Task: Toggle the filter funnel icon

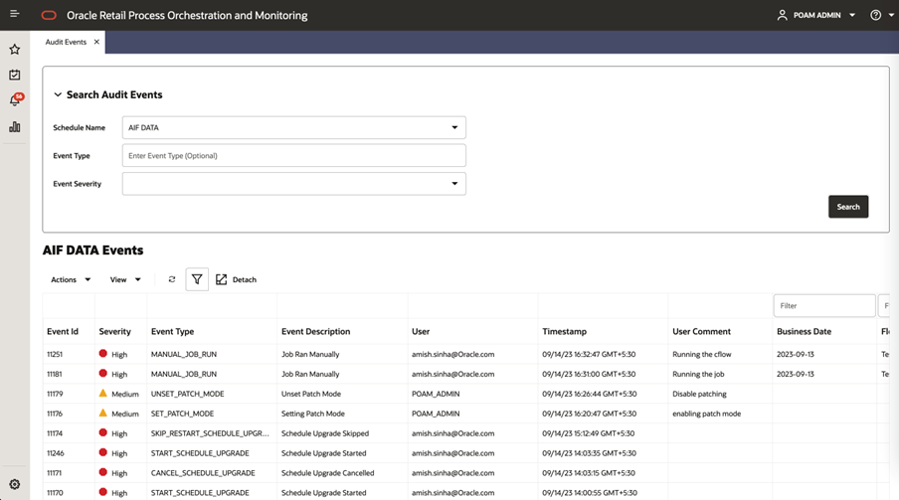Action: tap(197, 279)
